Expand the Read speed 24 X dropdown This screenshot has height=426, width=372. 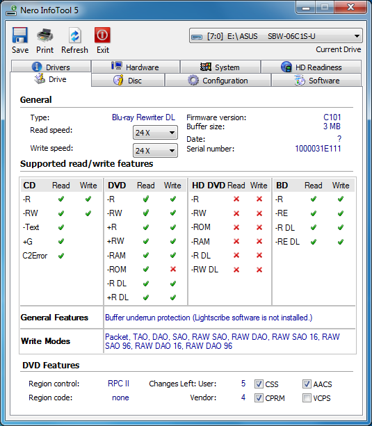coord(155,133)
